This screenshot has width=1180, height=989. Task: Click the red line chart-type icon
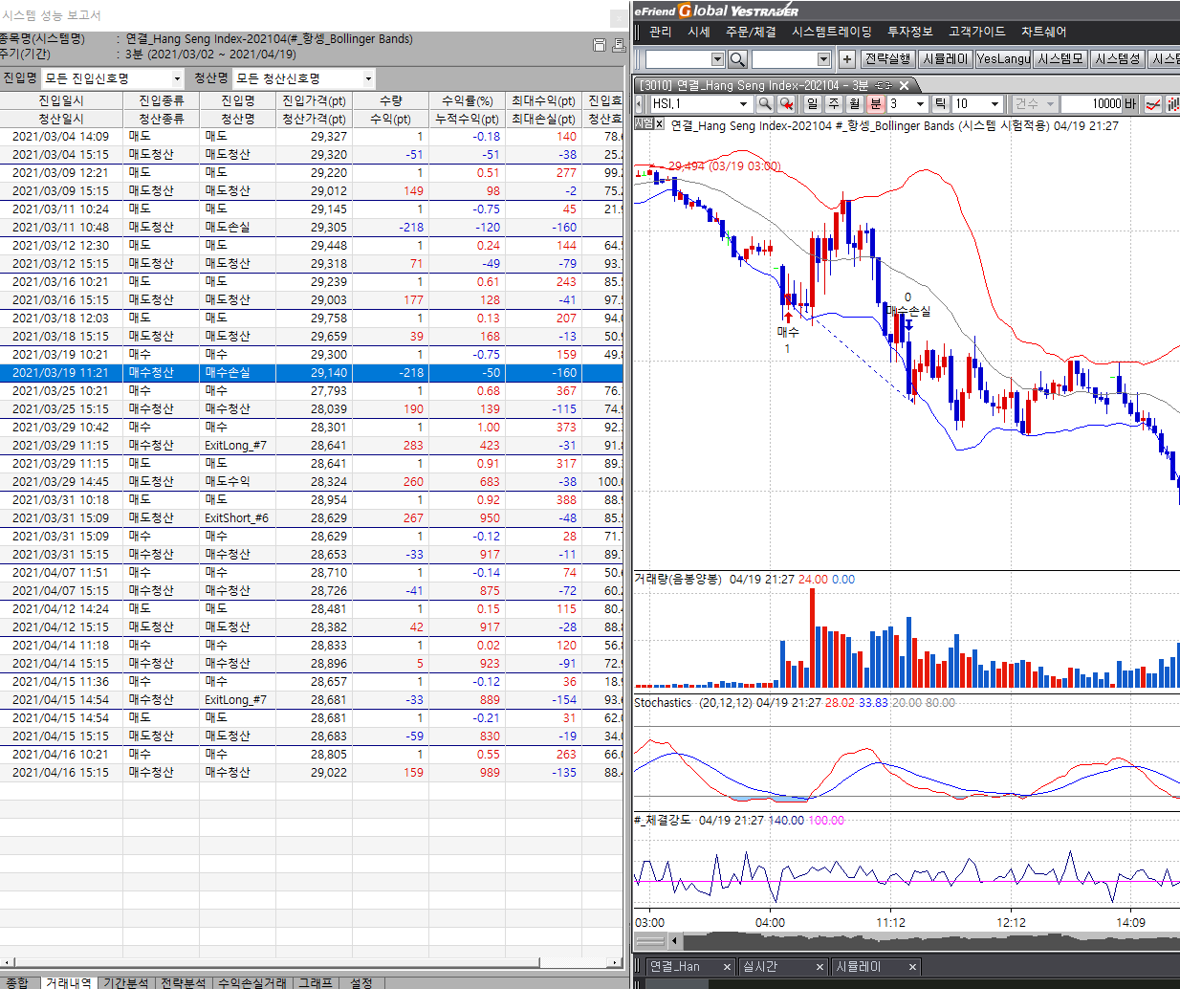[x=1153, y=103]
